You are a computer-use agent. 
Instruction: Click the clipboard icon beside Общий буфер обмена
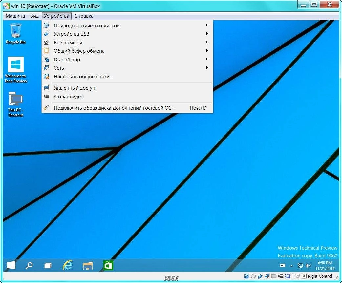point(46,51)
